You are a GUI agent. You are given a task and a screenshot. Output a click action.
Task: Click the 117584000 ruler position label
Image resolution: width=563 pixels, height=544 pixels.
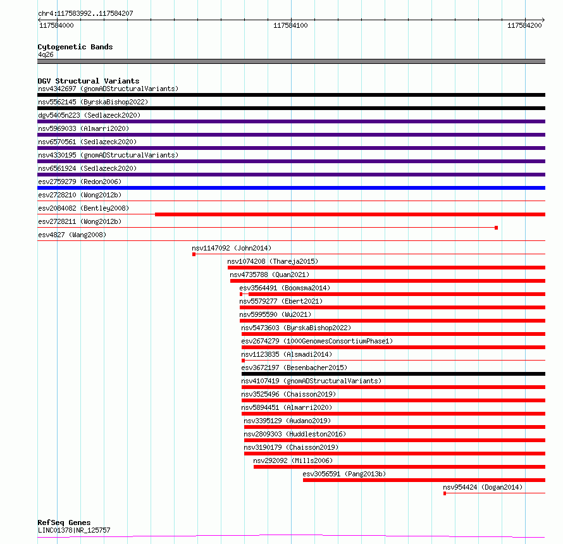56,25
